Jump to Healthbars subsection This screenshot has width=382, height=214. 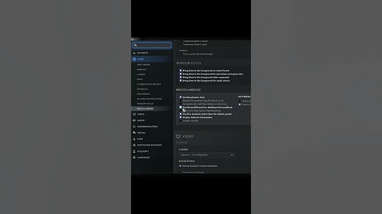coord(143,94)
